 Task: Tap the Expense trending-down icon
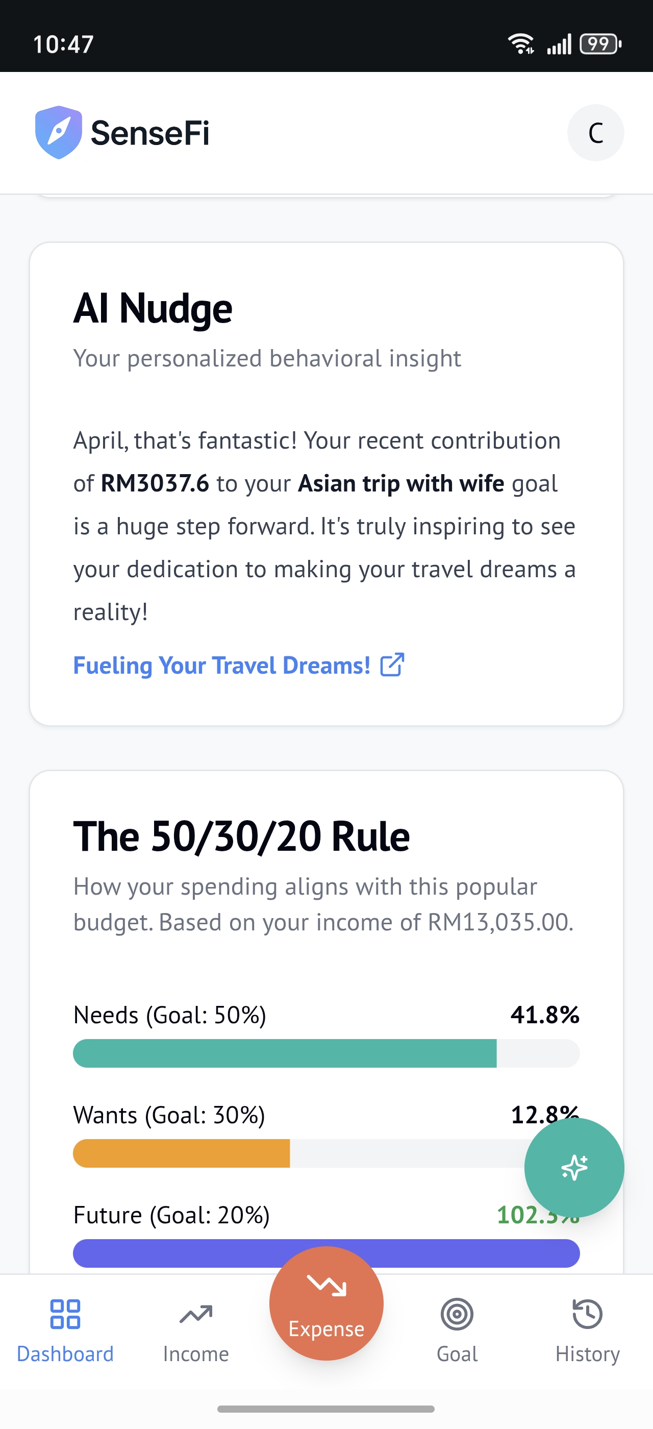pyautogui.click(x=326, y=1285)
